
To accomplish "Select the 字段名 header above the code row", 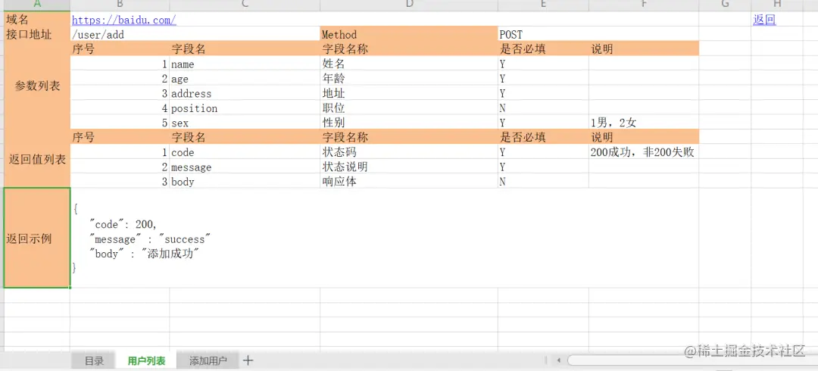I will click(245, 137).
